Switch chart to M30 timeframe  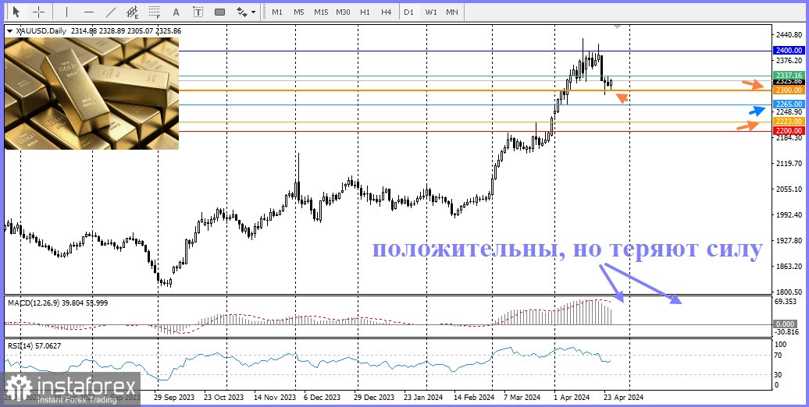(343, 12)
